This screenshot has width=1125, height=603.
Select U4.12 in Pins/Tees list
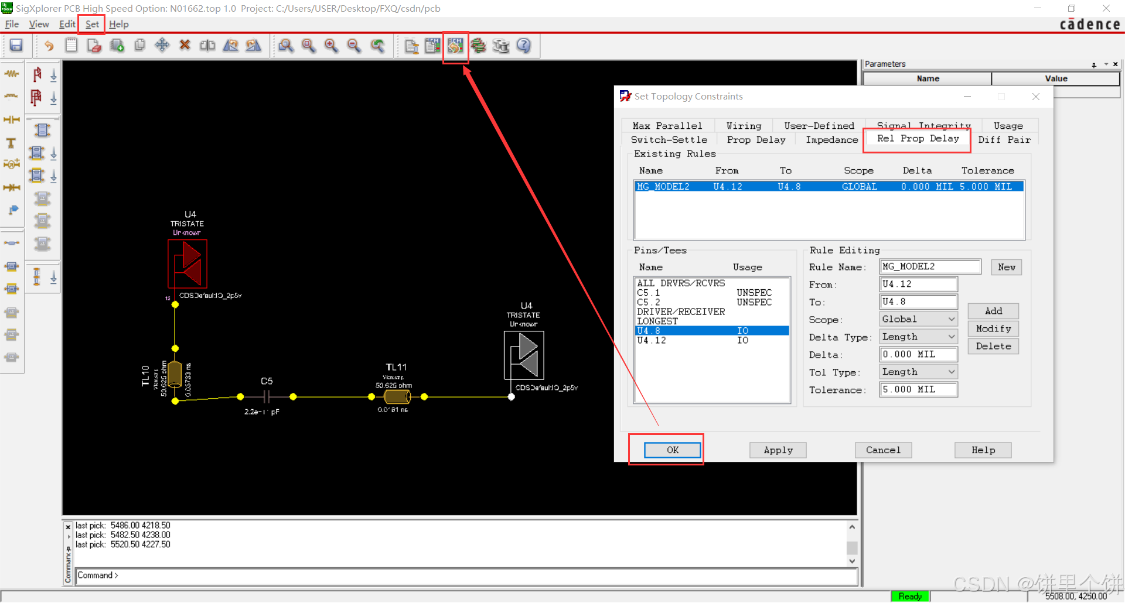coord(712,340)
